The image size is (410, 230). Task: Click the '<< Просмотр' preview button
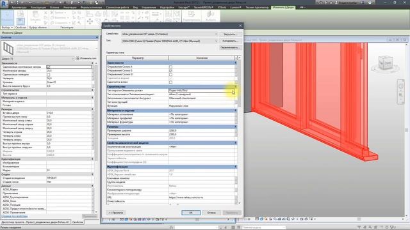point(116,213)
